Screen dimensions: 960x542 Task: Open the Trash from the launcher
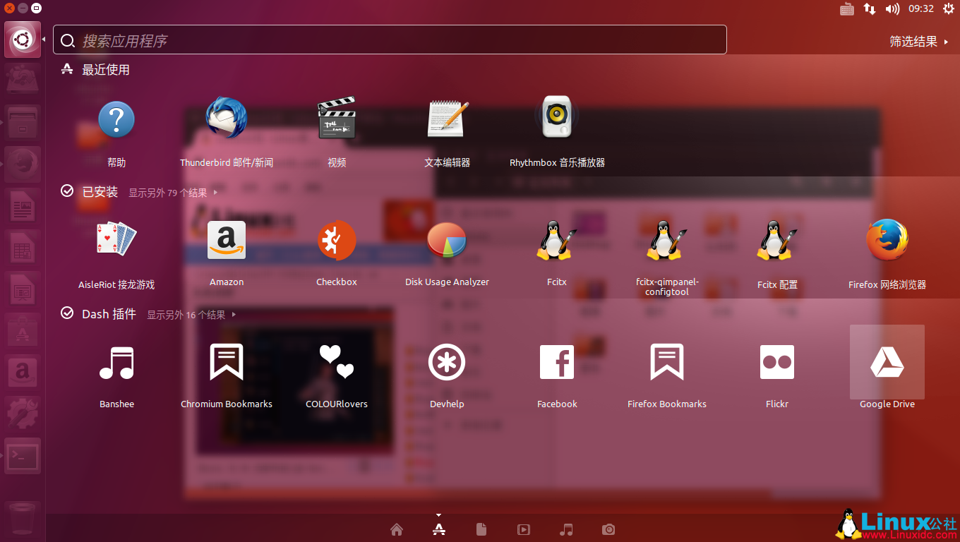22,520
